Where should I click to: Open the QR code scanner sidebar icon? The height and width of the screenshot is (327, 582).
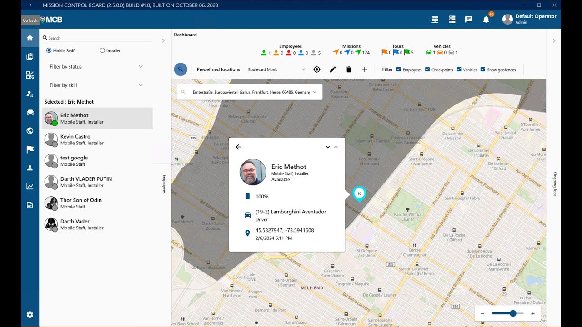[x=30, y=75]
